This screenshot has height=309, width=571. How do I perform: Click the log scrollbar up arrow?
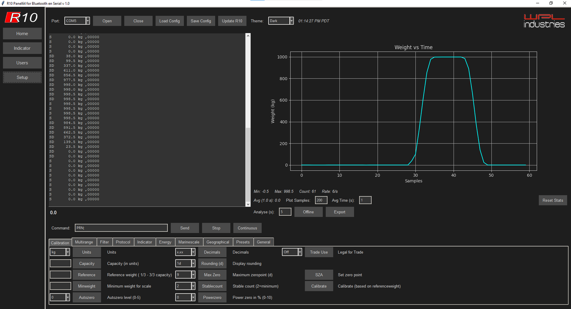click(248, 36)
